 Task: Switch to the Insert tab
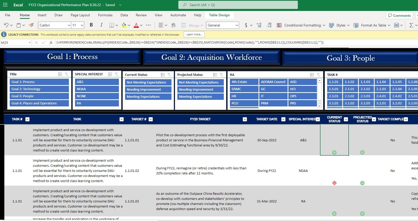[42, 15]
